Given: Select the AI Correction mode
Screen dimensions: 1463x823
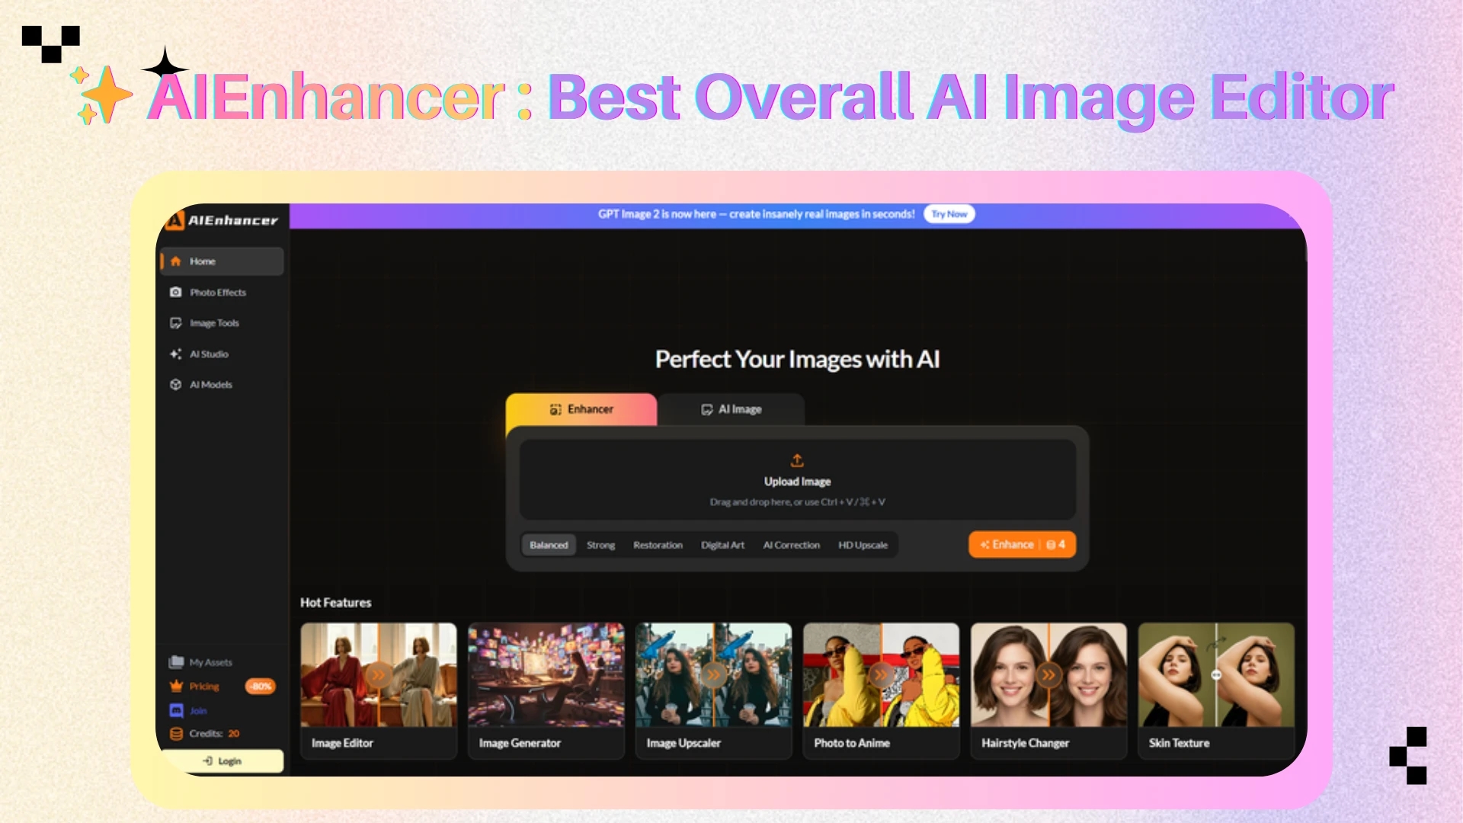Looking at the screenshot, I should point(792,545).
